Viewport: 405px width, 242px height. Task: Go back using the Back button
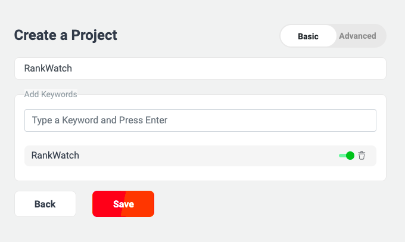(45, 204)
